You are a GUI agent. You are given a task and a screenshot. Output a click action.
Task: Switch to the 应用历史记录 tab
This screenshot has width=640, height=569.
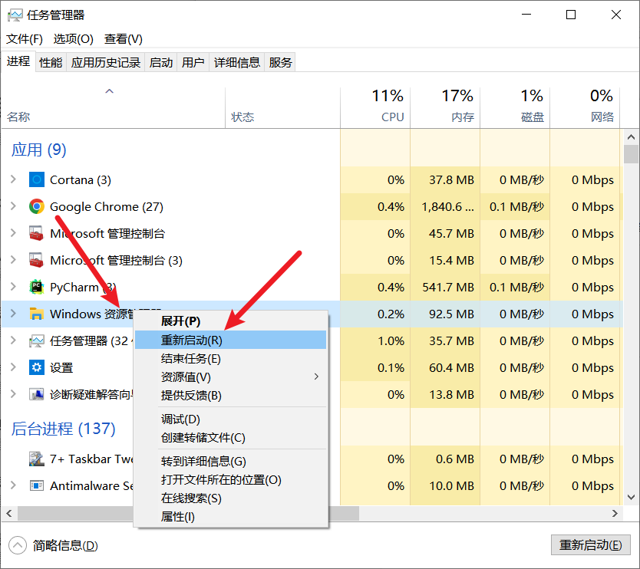(x=106, y=62)
